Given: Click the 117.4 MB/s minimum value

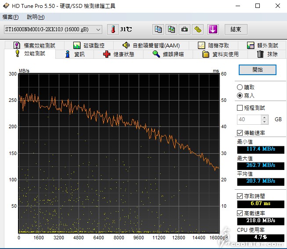Looking at the screenshot, I should [x=261, y=149].
